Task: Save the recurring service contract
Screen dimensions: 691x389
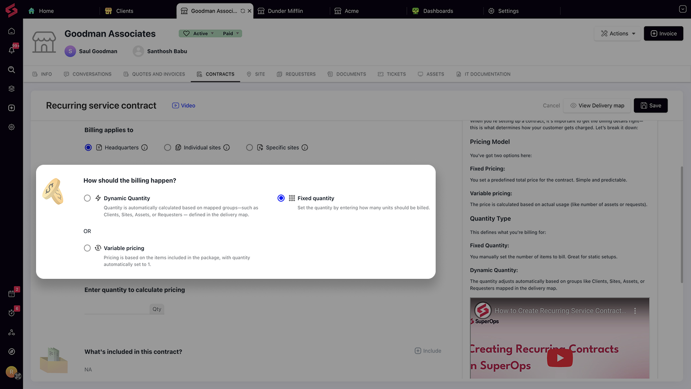Action: [x=651, y=106]
